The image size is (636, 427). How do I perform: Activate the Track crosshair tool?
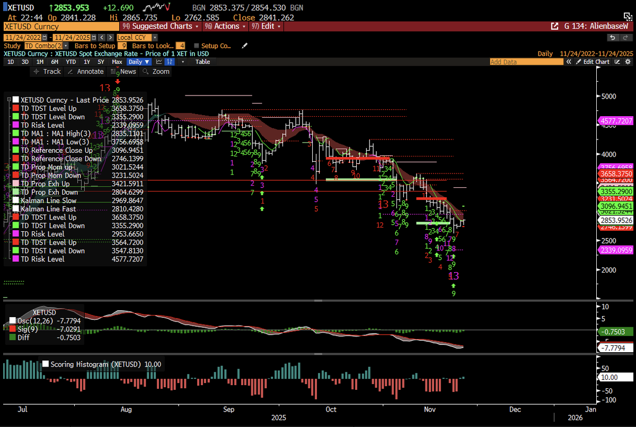pos(46,71)
